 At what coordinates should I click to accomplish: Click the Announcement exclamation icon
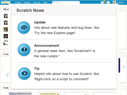pyautogui.click(x=24, y=50)
